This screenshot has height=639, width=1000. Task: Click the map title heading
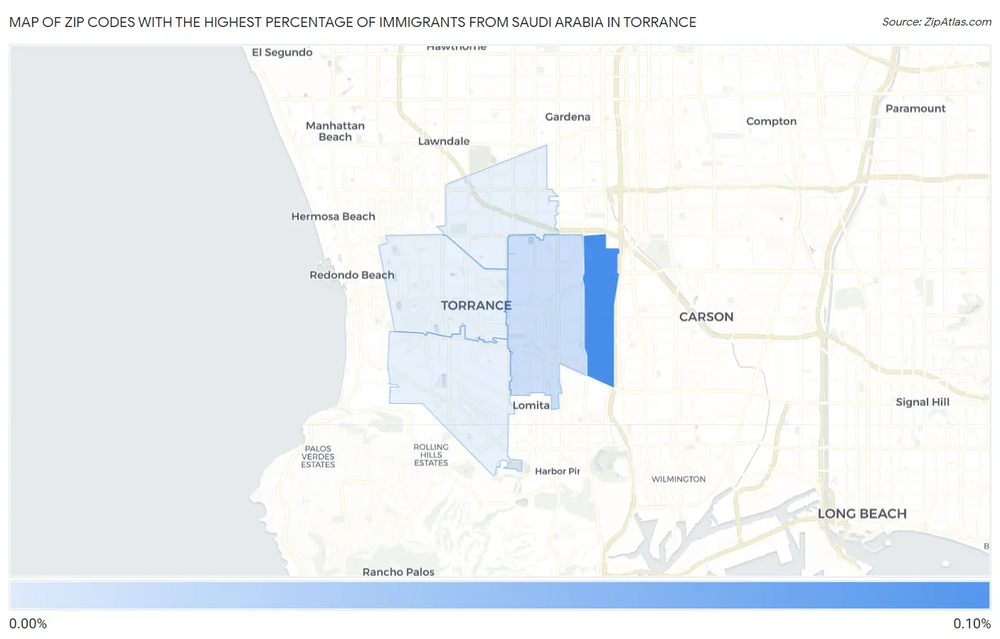(x=353, y=22)
